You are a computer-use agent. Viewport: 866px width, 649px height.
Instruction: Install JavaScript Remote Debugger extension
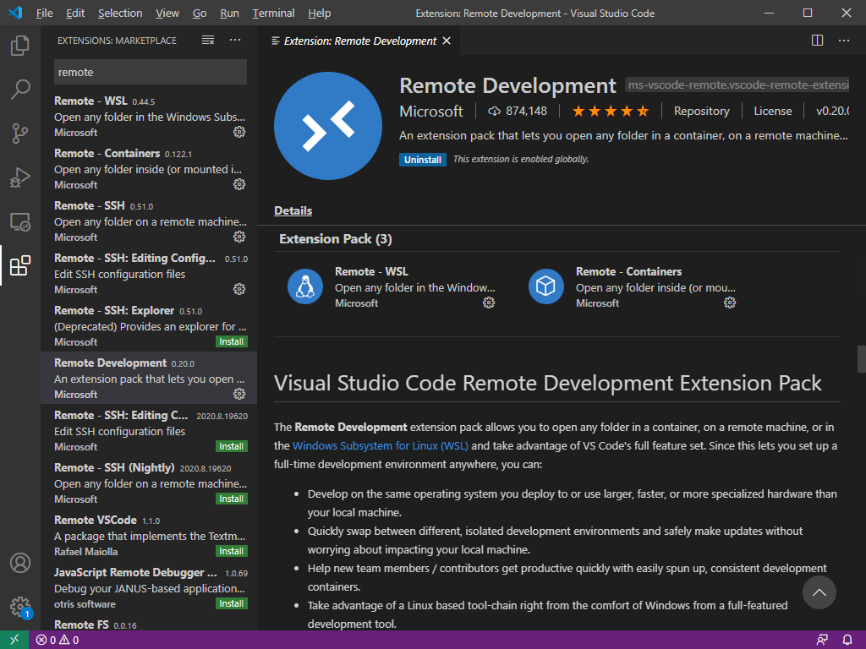(232, 603)
